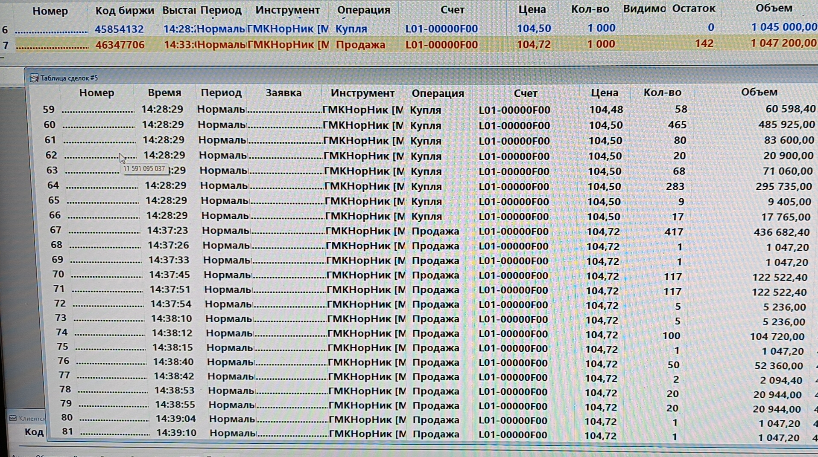818x457 pixels.
Task: Click the Код label at bottom left
Action: 34,432
